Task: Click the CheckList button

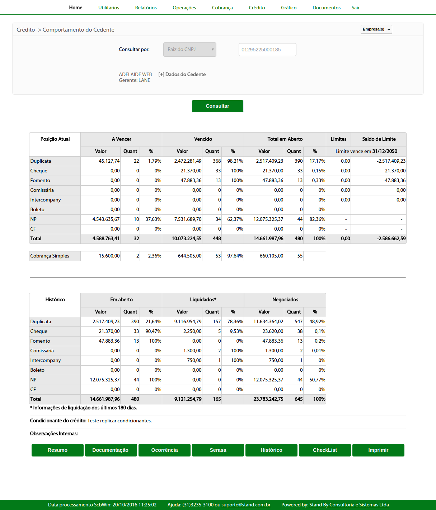Action: point(325,450)
